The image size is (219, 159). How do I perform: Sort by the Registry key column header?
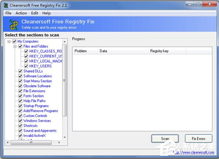167,51
